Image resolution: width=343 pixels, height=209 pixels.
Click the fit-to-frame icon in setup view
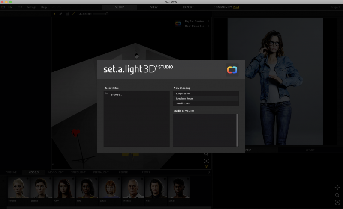point(206,161)
